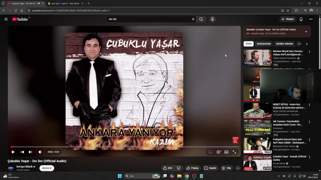Open Çubuklu Yaşar - Kostak video title
The height and width of the screenshot is (180, 321).
(x=290, y=158)
